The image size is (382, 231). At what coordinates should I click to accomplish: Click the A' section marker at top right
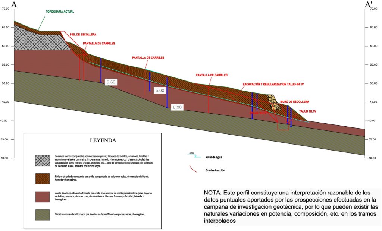point(369,4)
